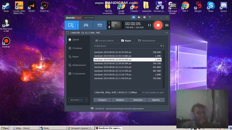232x130 pixels.
Task: Open scheduled recording clock icon
Action: [144, 17]
